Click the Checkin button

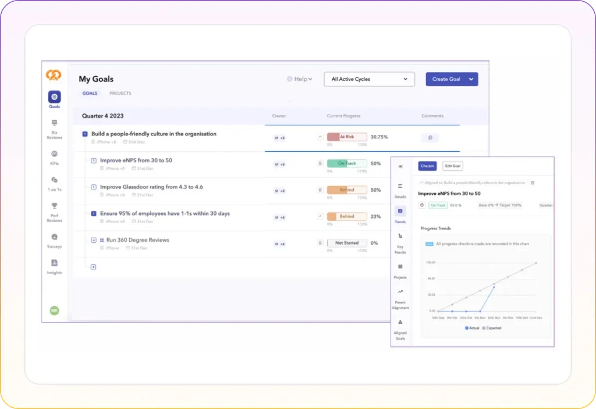pyautogui.click(x=427, y=166)
